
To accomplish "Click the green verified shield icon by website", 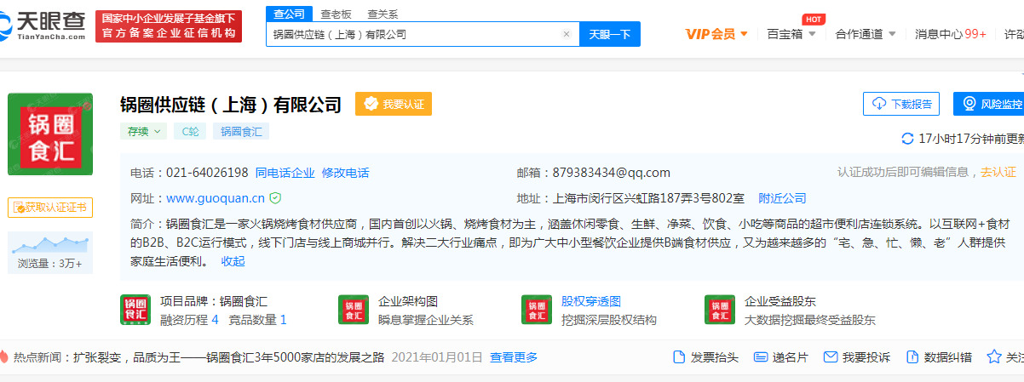I will point(275,198).
